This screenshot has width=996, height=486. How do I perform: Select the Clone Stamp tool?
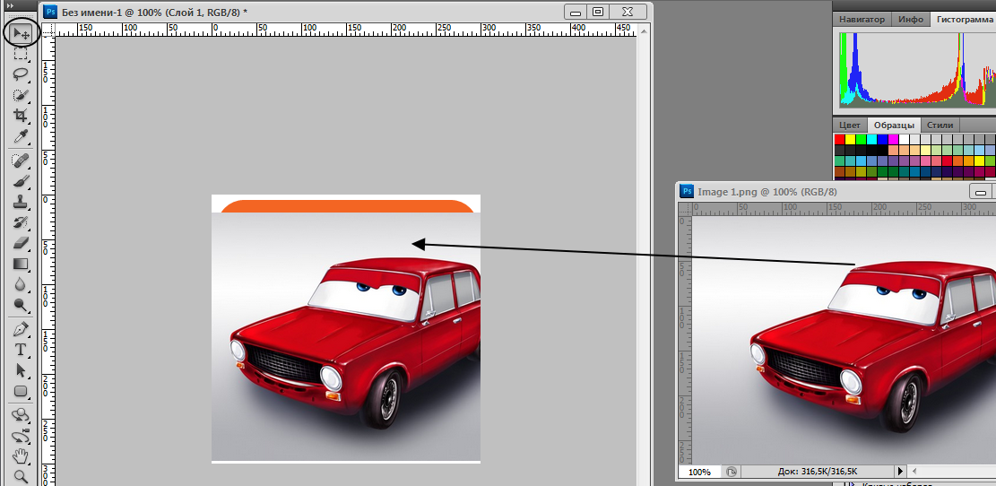point(22,202)
